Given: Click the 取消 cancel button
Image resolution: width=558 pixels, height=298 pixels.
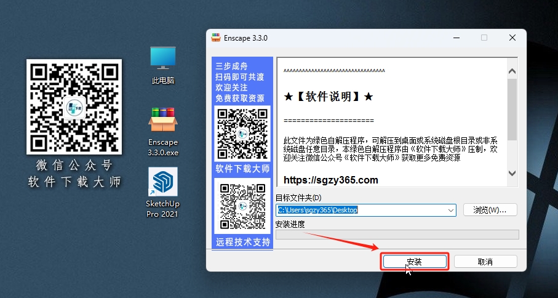Looking at the screenshot, I should click(x=485, y=262).
